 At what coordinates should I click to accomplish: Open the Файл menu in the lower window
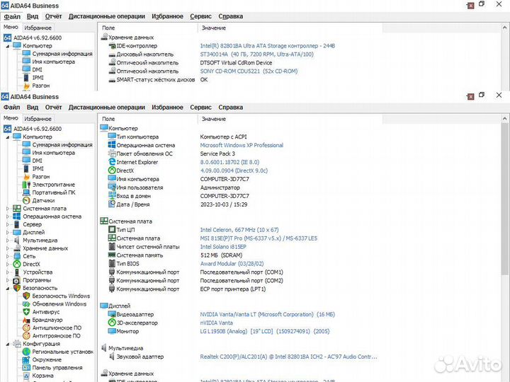[12, 108]
